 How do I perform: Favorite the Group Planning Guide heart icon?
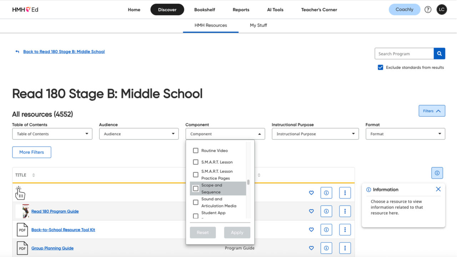point(311,248)
